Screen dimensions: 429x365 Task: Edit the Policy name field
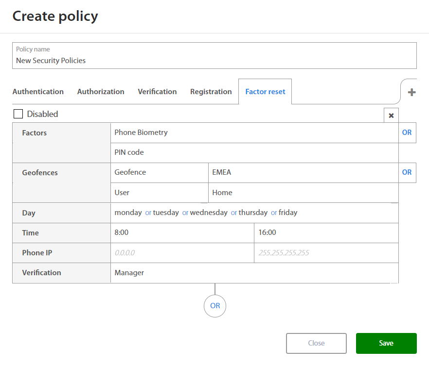[x=214, y=61]
